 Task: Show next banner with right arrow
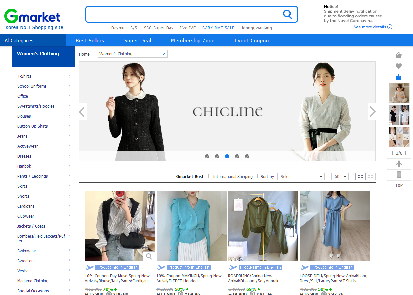pyautogui.click(x=372, y=112)
